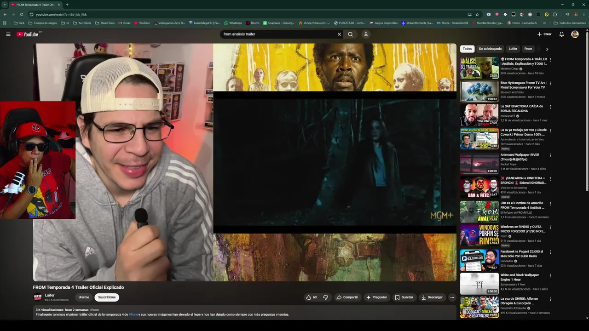Image resolution: width=589 pixels, height=331 pixels.
Task: Open options for BANEARON a KINGTEKA video
Action: tap(550, 179)
